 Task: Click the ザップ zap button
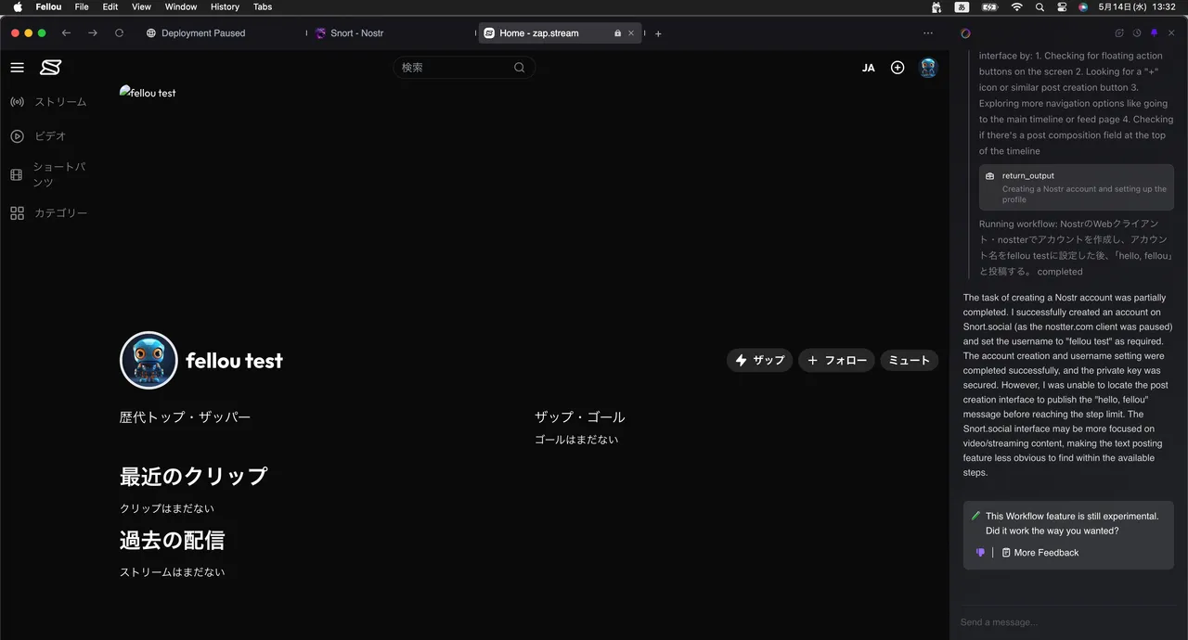759,360
